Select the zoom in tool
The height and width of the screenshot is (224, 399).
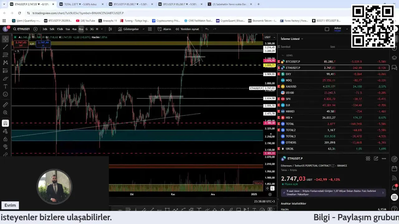click(5, 113)
